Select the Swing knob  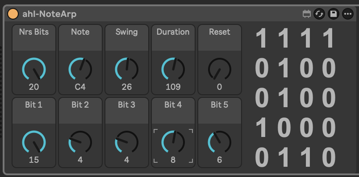pyautogui.click(x=127, y=69)
